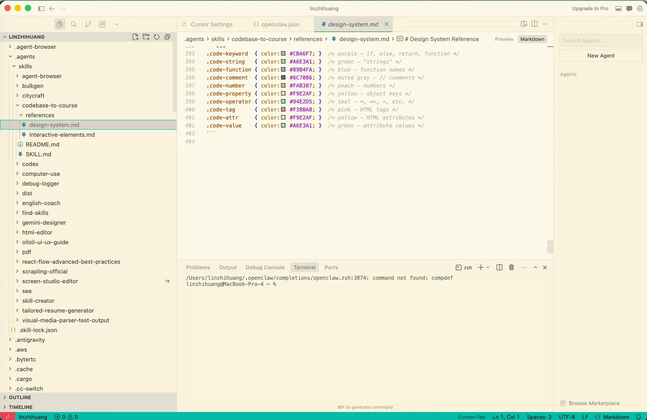Go forward with the right arrow

click(x=63, y=8)
